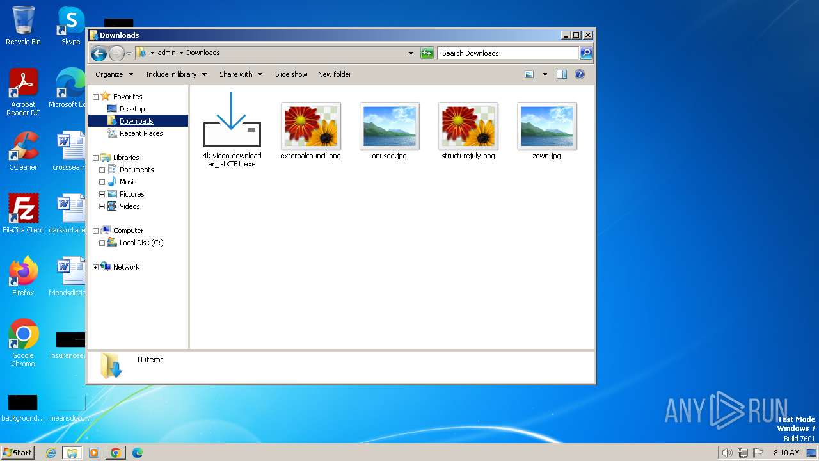Open the Google Chrome desktop shortcut
The image size is (819, 461).
(x=23, y=343)
